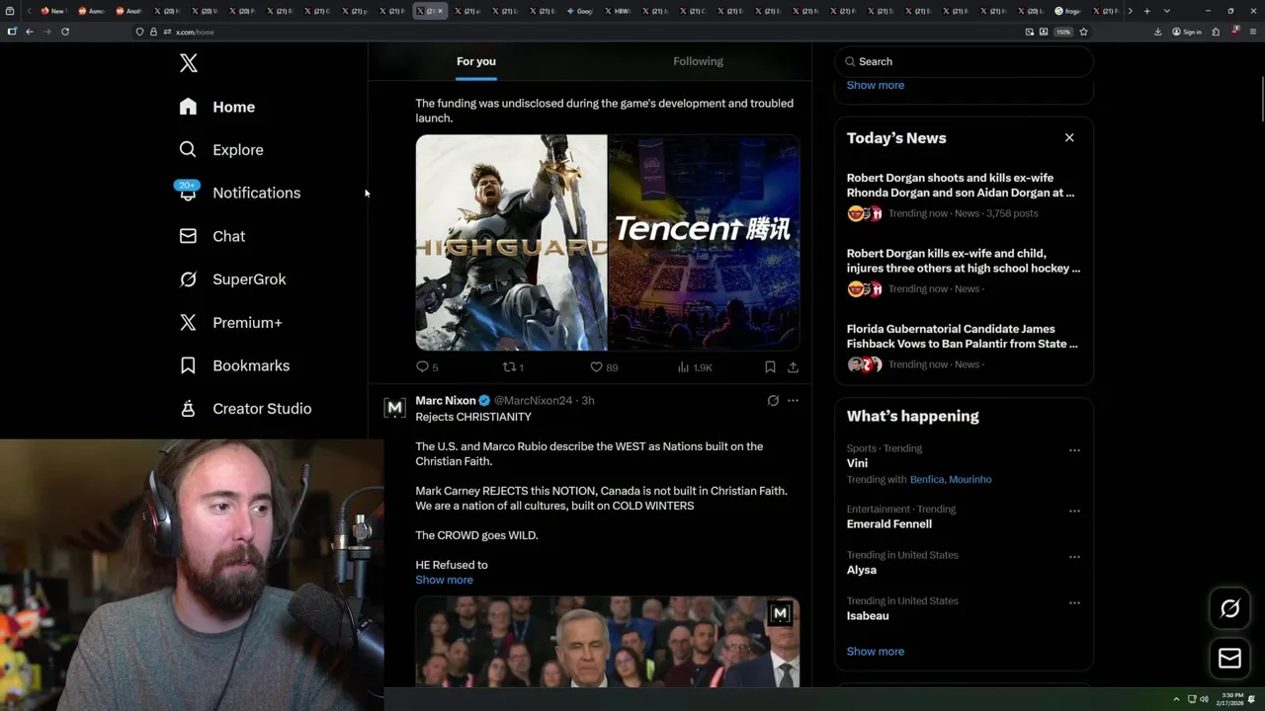
Task: Open Premium+ from the sidebar
Action: [230, 323]
